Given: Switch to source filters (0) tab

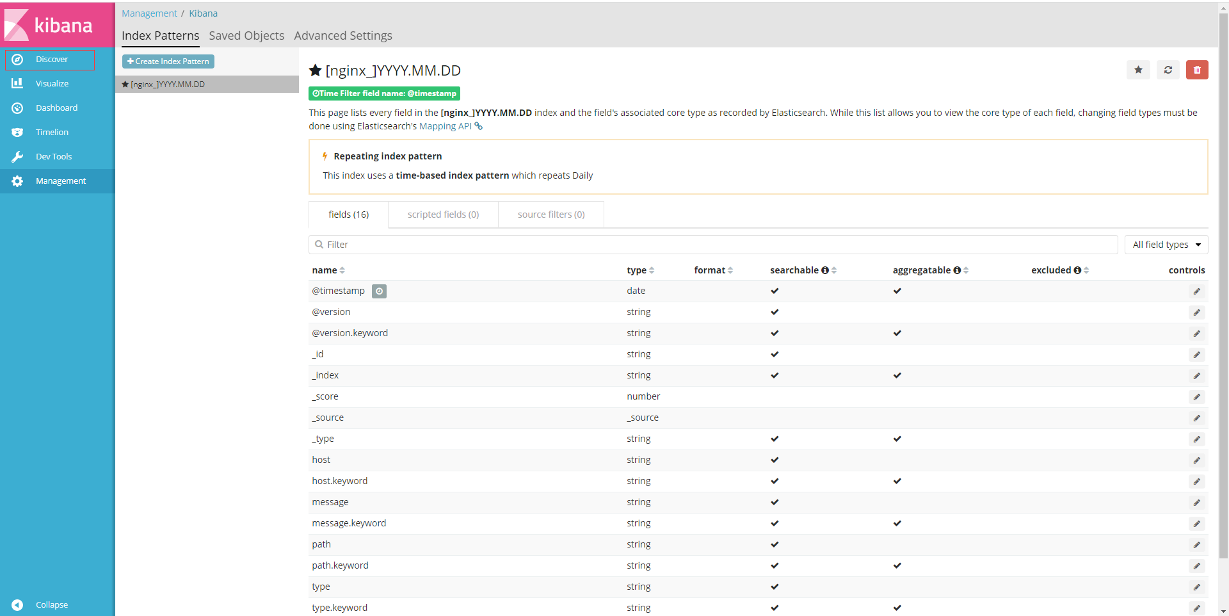Looking at the screenshot, I should tap(551, 215).
